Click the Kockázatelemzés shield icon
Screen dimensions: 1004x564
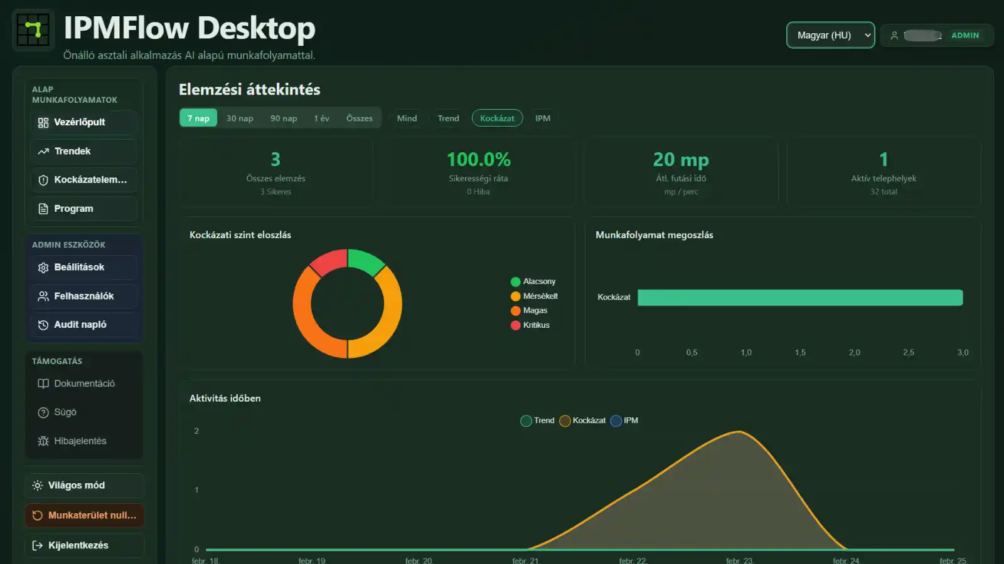(x=42, y=180)
